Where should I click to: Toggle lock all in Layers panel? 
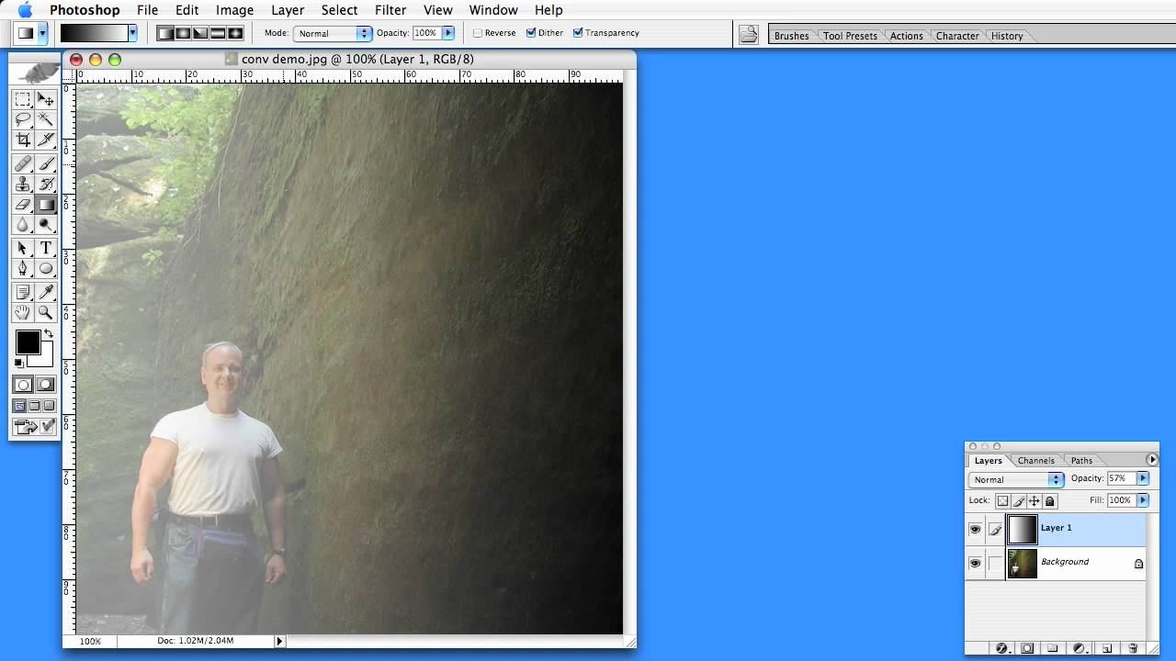(1050, 501)
